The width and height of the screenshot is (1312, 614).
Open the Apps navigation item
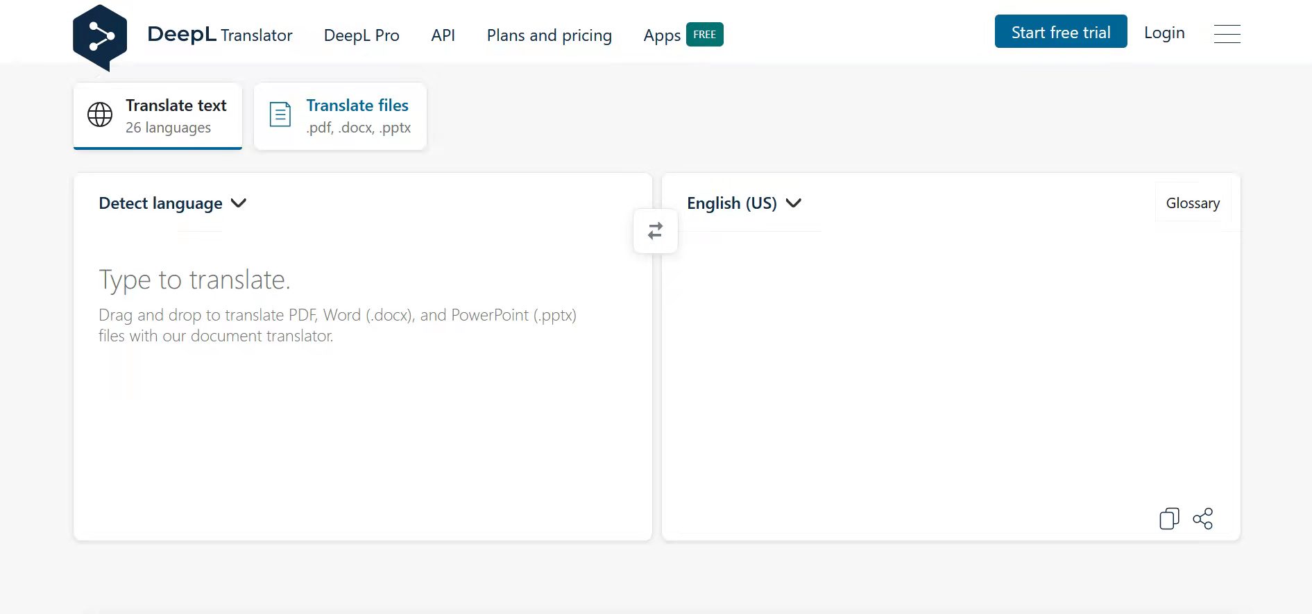(x=662, y=35)
